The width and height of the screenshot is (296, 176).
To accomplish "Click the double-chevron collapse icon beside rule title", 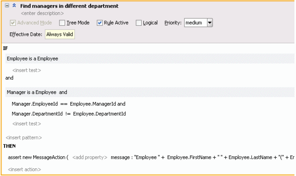I will 14,6.
